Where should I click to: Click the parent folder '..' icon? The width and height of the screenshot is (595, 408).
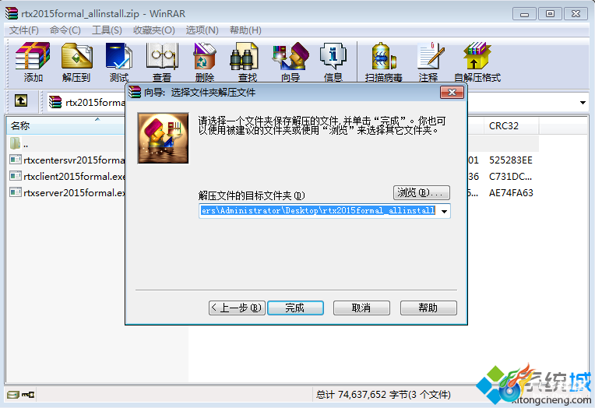pyautogui.click(x=15, y=143)
